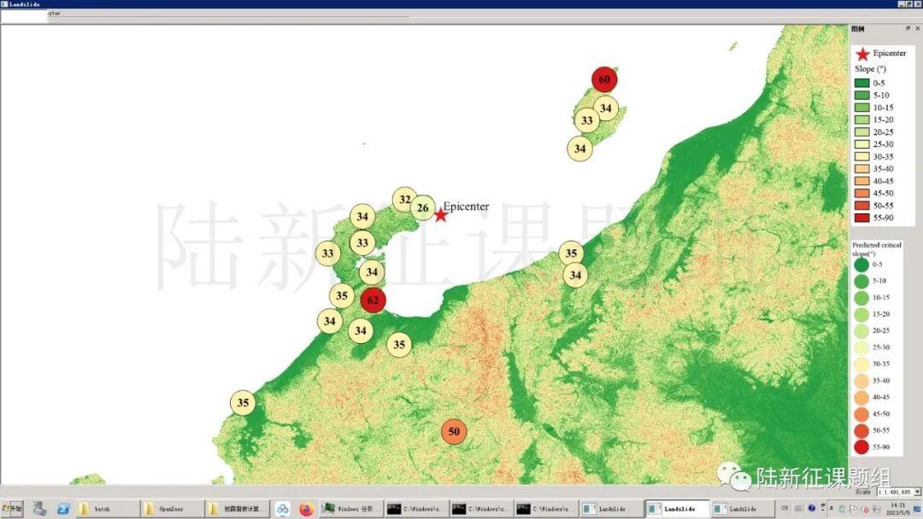Click the red 60 marker on the island
This screenshot has height=519, width=923.
pyautogui.click(x=604, y=79)
